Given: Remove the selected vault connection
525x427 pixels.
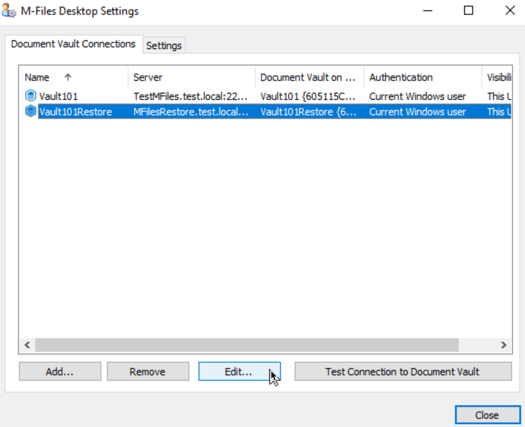Looking at the screenshot, I should point(148,371).
